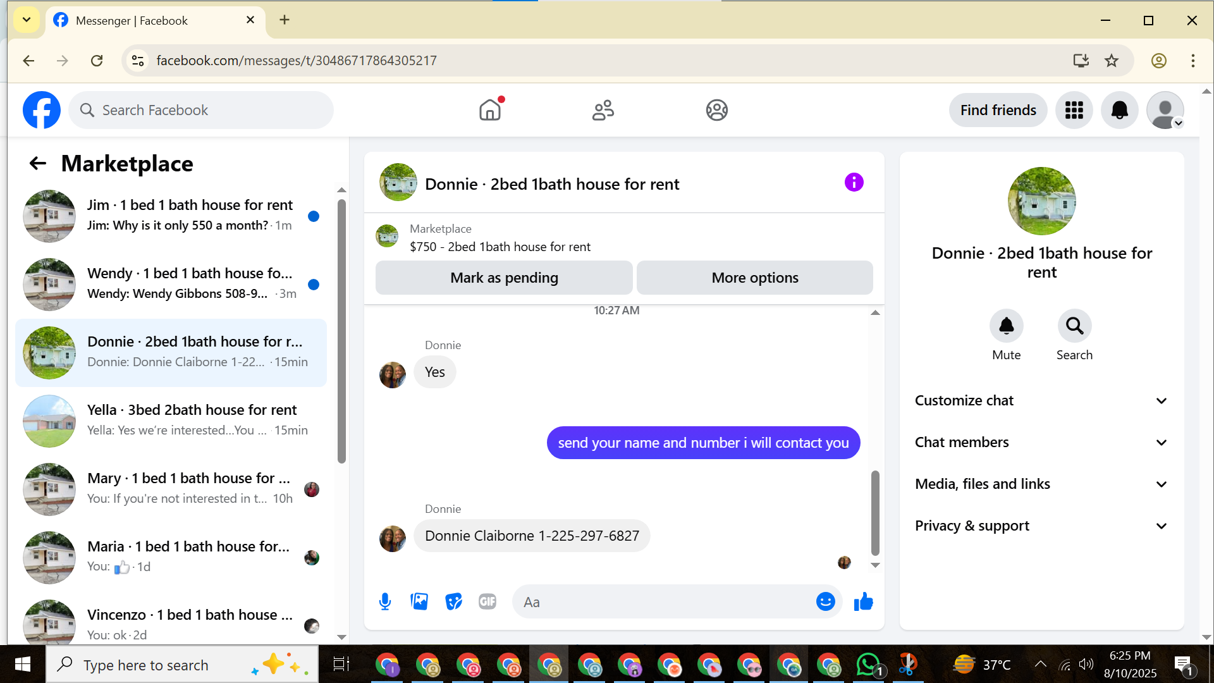Expand Privacy & support section
This screenshot has width=1214, height=683.
tap(1041, 526)
